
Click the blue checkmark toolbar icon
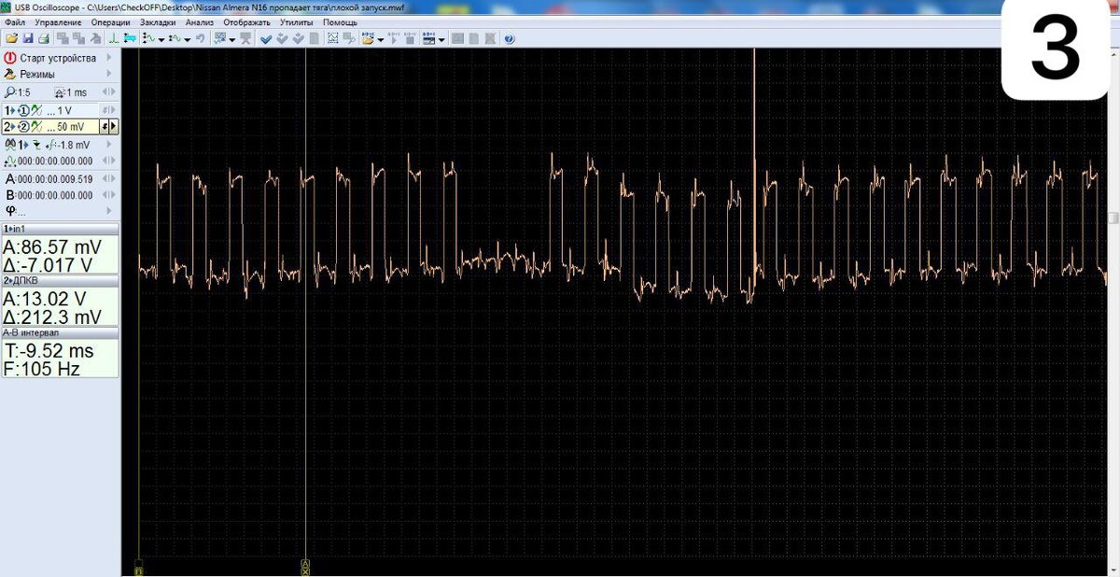(x=266, y=38)
